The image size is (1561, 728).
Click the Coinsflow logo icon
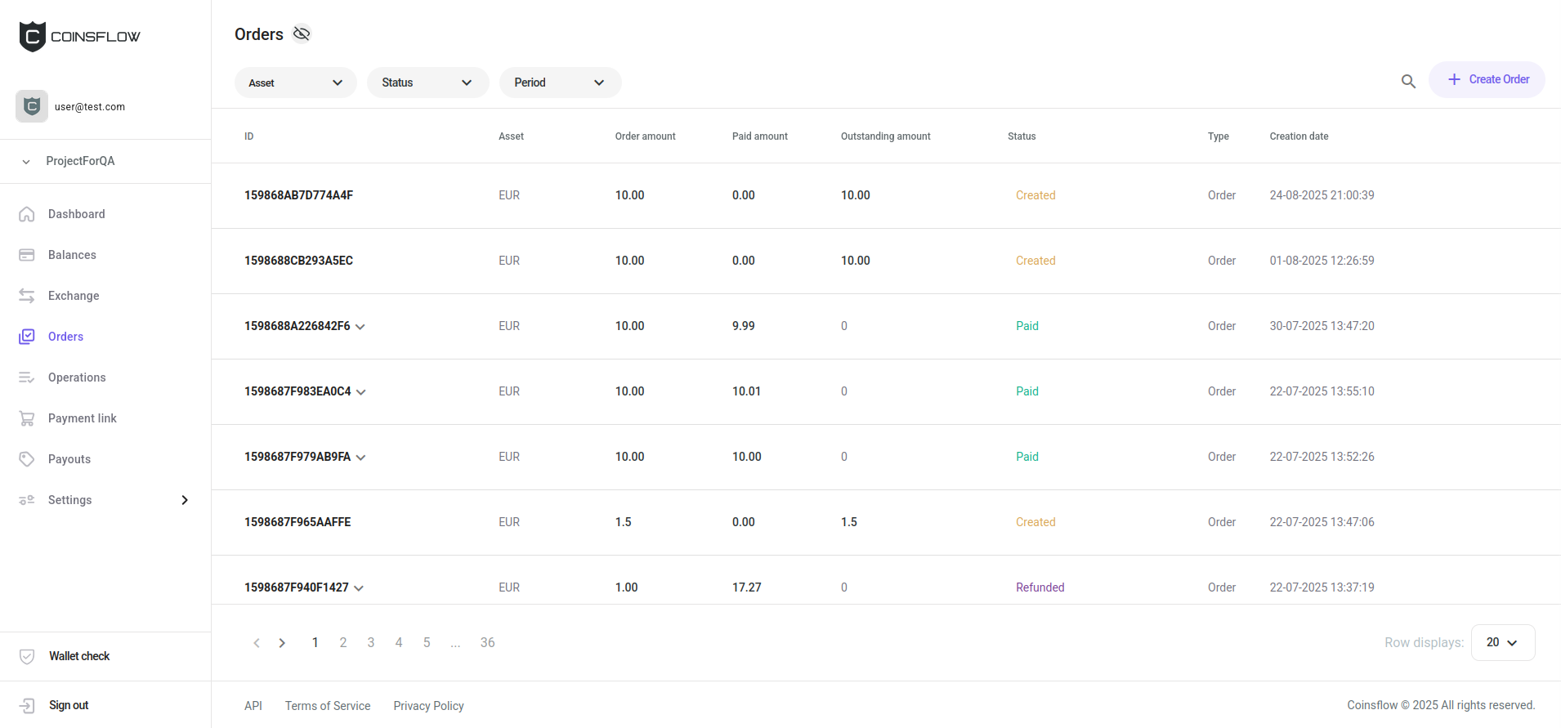coord(33,37)
